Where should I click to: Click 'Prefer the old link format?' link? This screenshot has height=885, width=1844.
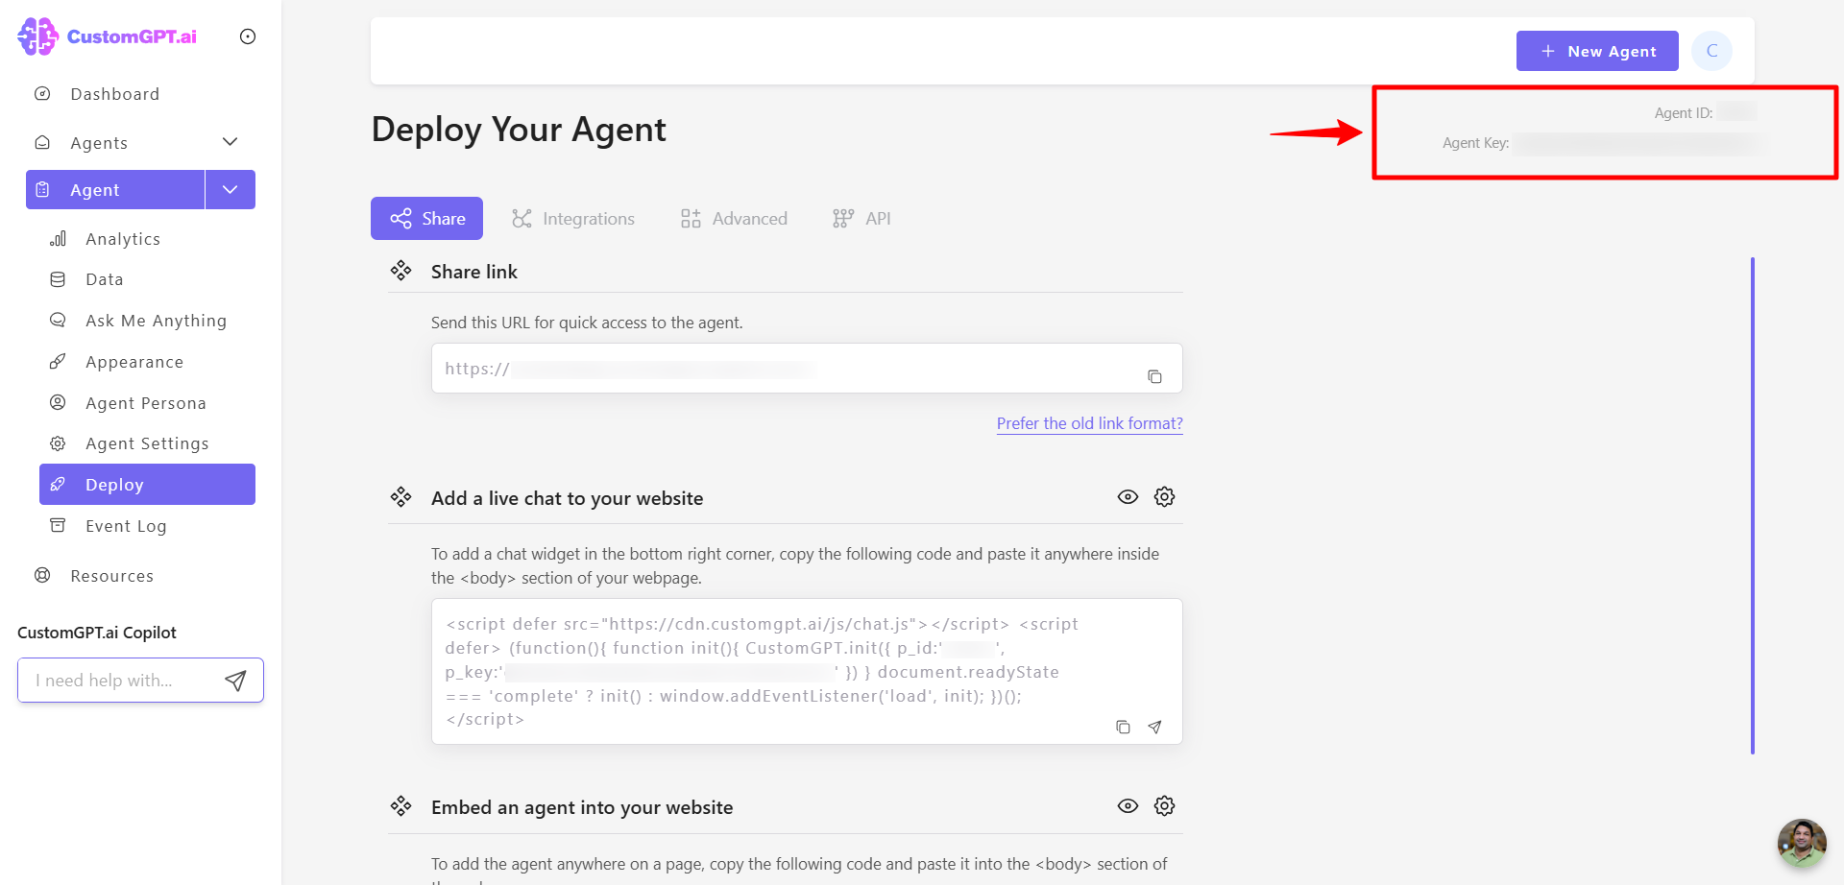coord(1089,423)
